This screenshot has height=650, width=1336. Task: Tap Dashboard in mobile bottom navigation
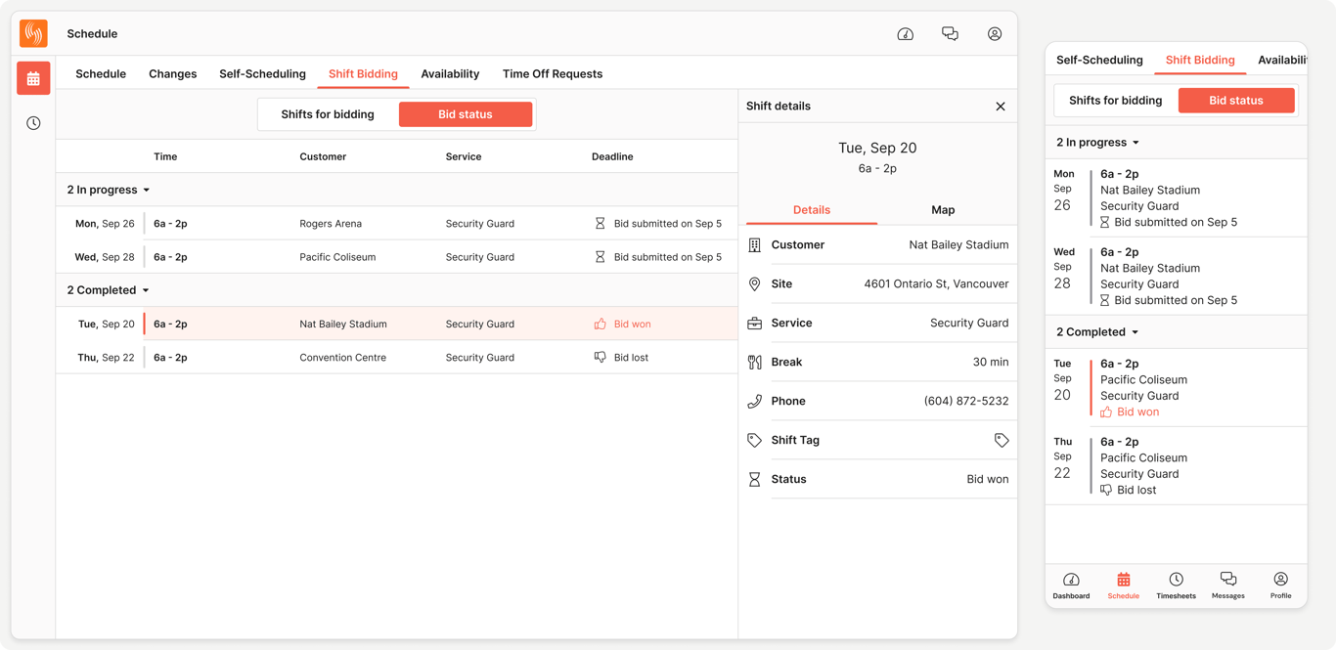1071,585
